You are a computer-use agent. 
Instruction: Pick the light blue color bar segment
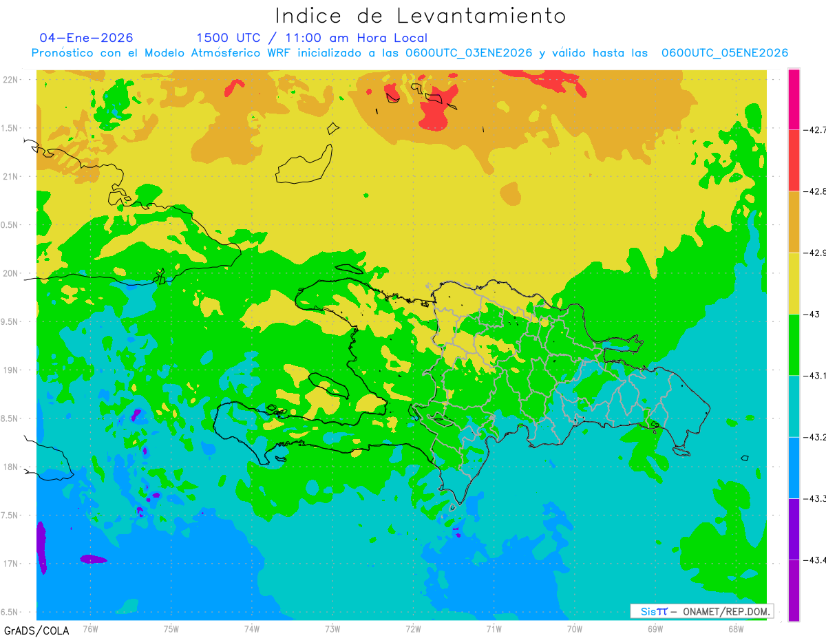tap(794, 467)
